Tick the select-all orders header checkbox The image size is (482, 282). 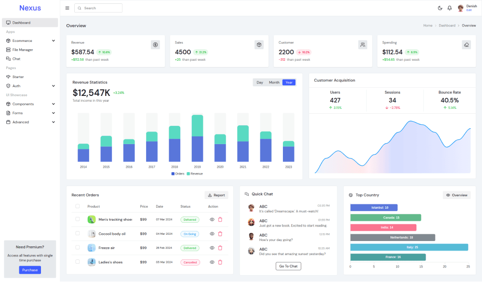click(77, 206)
